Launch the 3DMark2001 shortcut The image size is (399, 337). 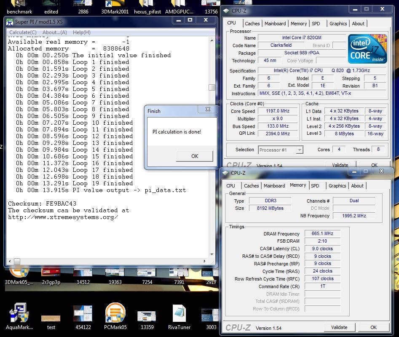pyautogui.click(x=115, y=8)
